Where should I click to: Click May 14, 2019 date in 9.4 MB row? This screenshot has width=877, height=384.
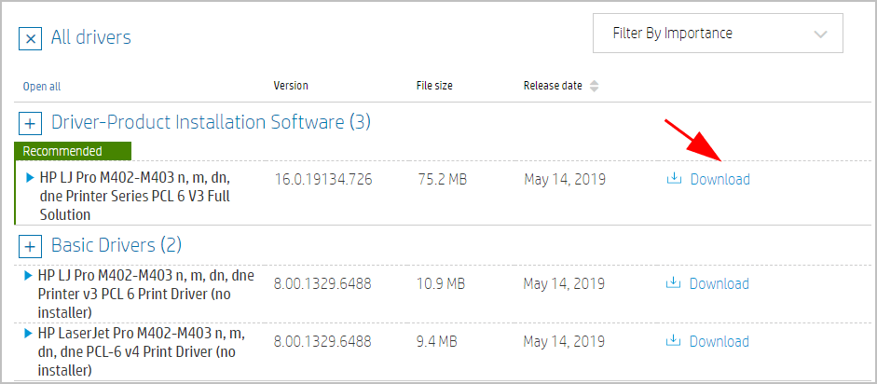[564, 343]
